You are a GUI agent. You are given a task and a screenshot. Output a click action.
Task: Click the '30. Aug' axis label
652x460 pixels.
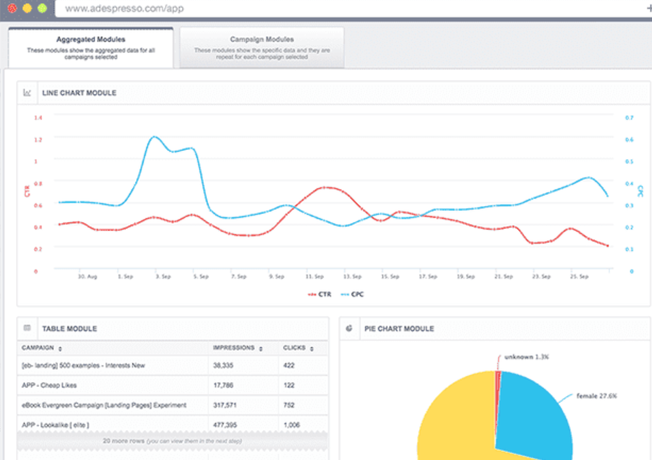click(88, 276)
